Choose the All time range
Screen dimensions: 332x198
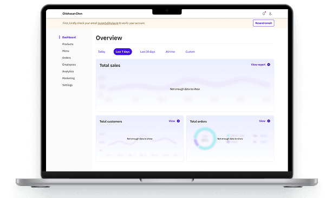(170, 52)
